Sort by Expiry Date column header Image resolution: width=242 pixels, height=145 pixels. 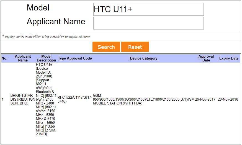[x=229, y=58]
